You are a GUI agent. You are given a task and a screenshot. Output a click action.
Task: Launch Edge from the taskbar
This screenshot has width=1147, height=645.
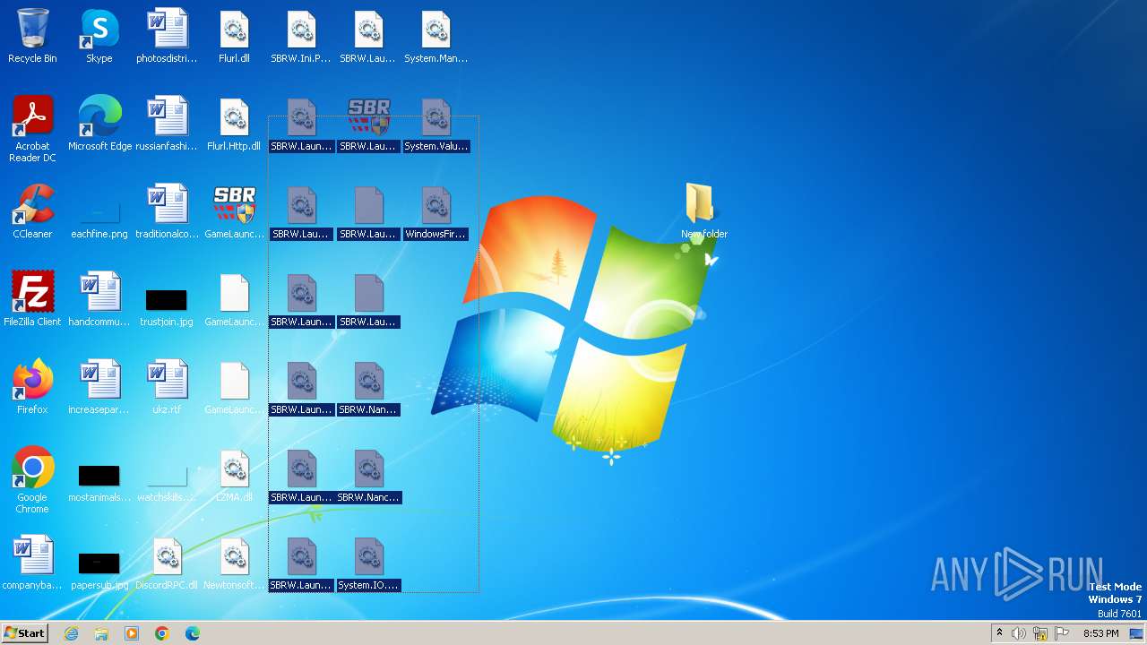pos(193,633)
